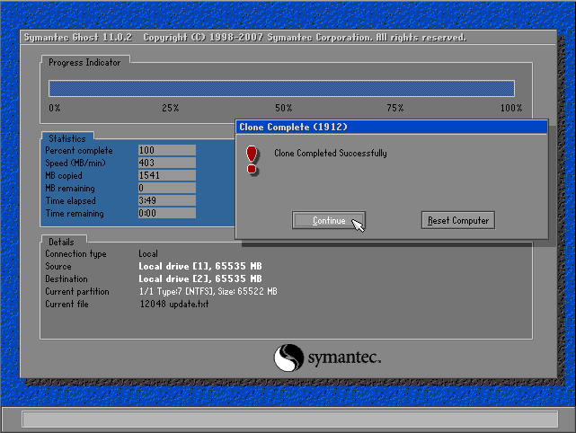
Task: Click the current file 12048 update.txt
Action: [x=174, y=305]
